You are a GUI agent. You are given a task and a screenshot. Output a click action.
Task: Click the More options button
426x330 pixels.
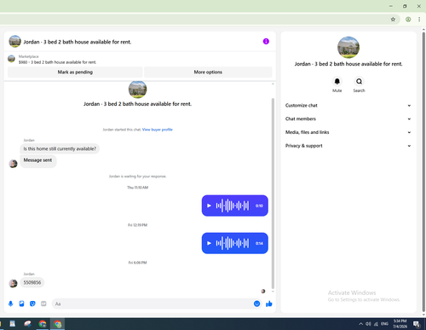[x=208, y=72]
